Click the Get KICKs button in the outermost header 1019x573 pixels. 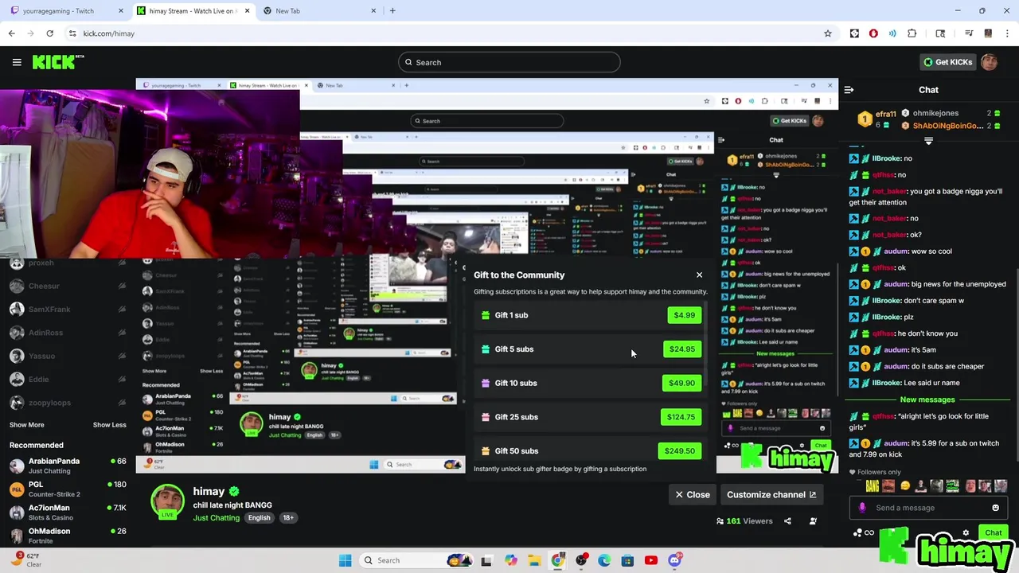pyautogui.click(x=947, y=62)
